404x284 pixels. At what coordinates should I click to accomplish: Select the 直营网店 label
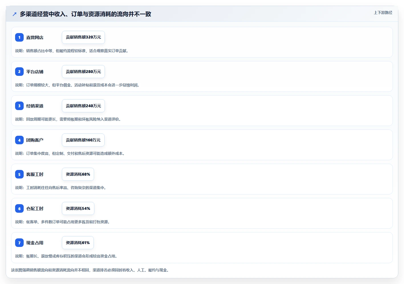(35, 37)
